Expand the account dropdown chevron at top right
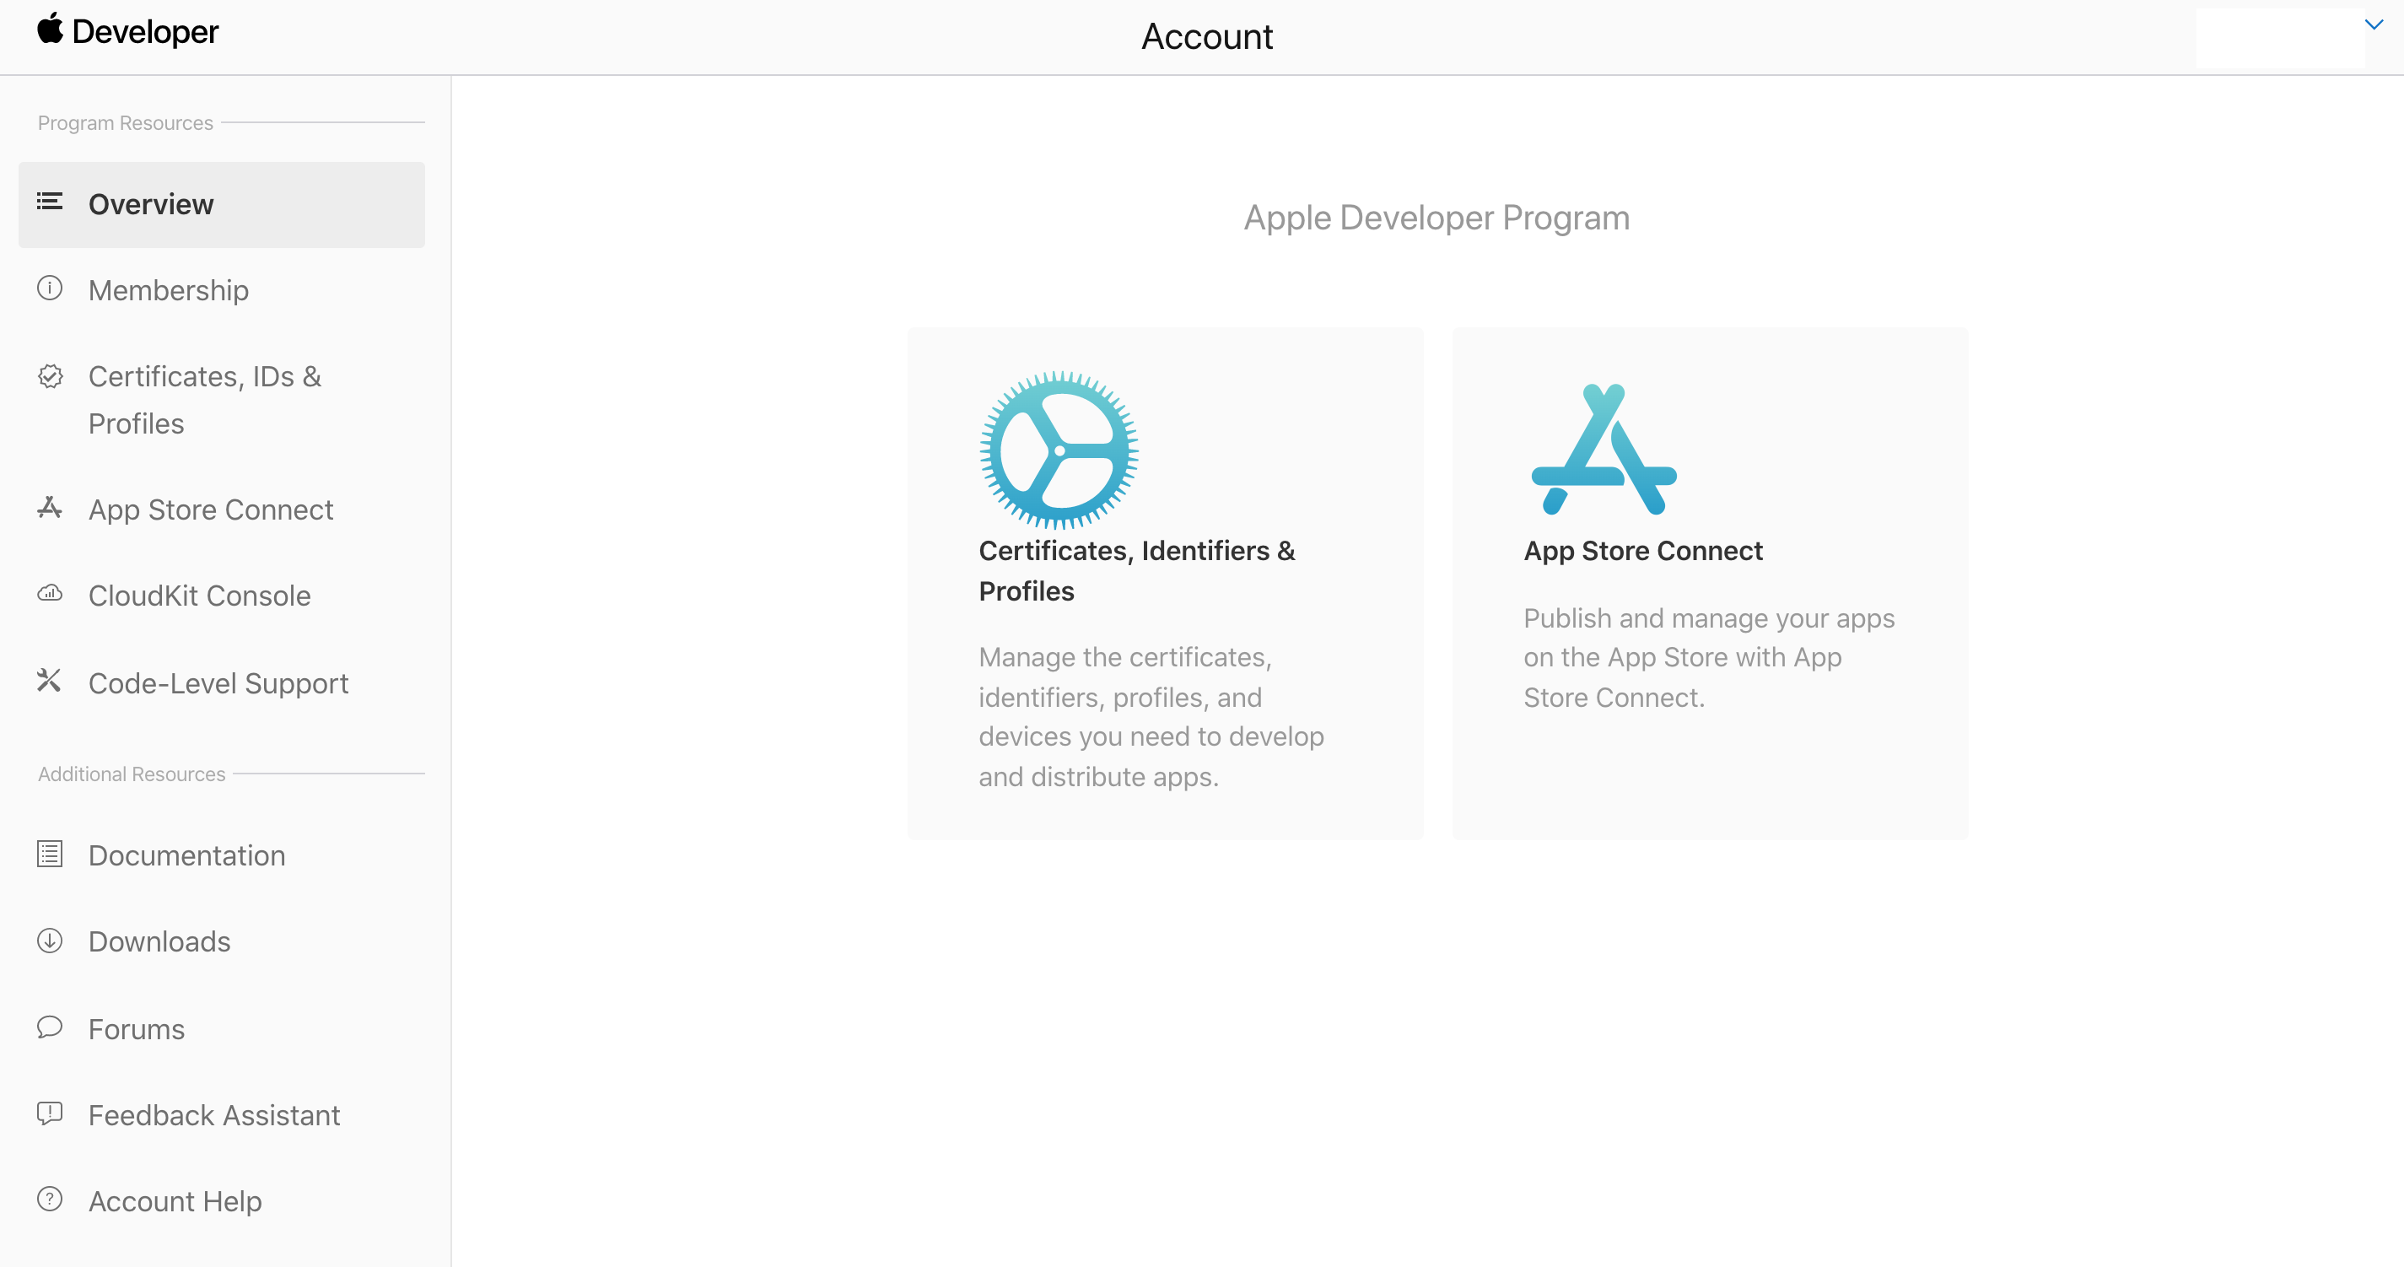This screenshot has height=1267, width=2404. [x=2375, y=24]
